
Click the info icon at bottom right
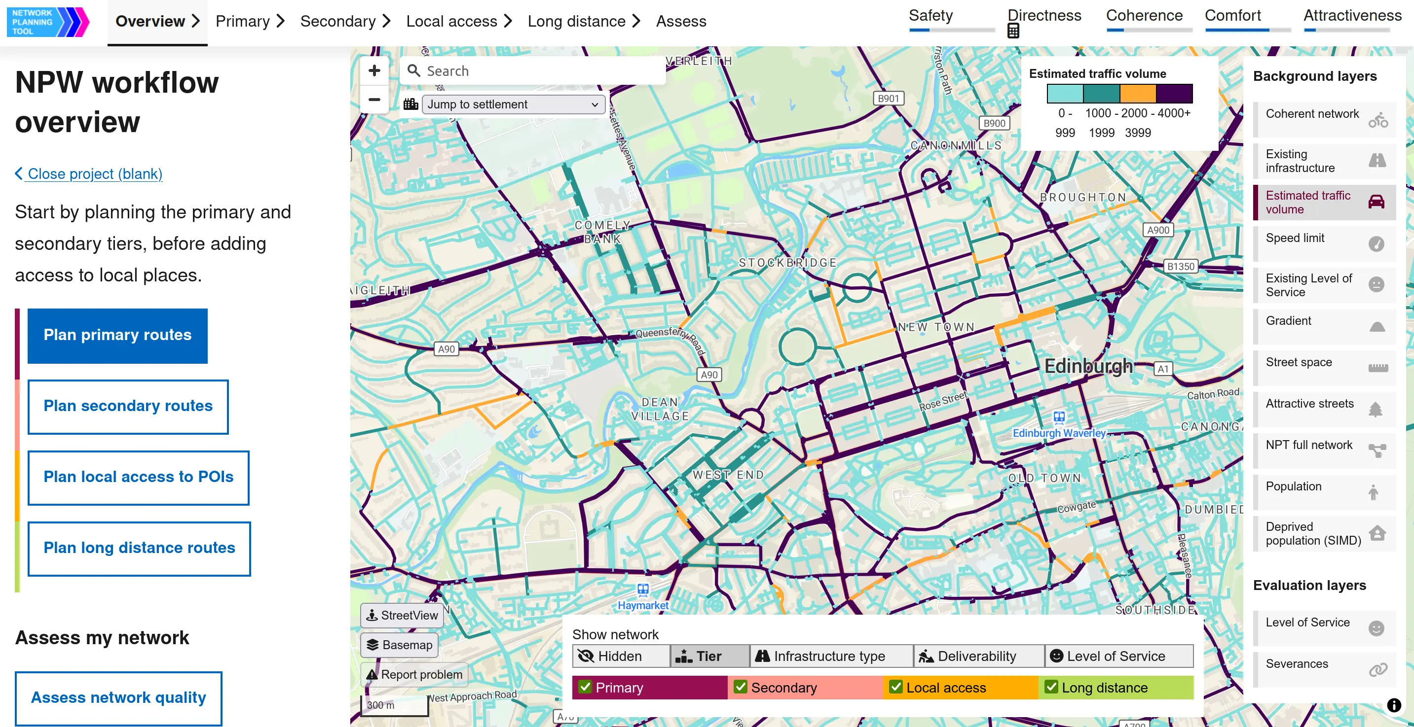1393,705
